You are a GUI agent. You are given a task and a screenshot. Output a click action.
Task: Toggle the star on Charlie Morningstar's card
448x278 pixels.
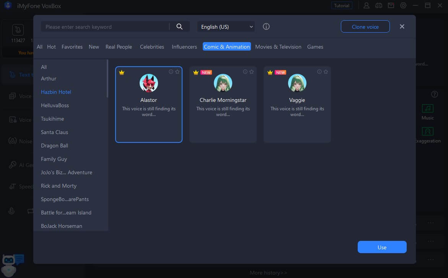[x=251, y=71]
